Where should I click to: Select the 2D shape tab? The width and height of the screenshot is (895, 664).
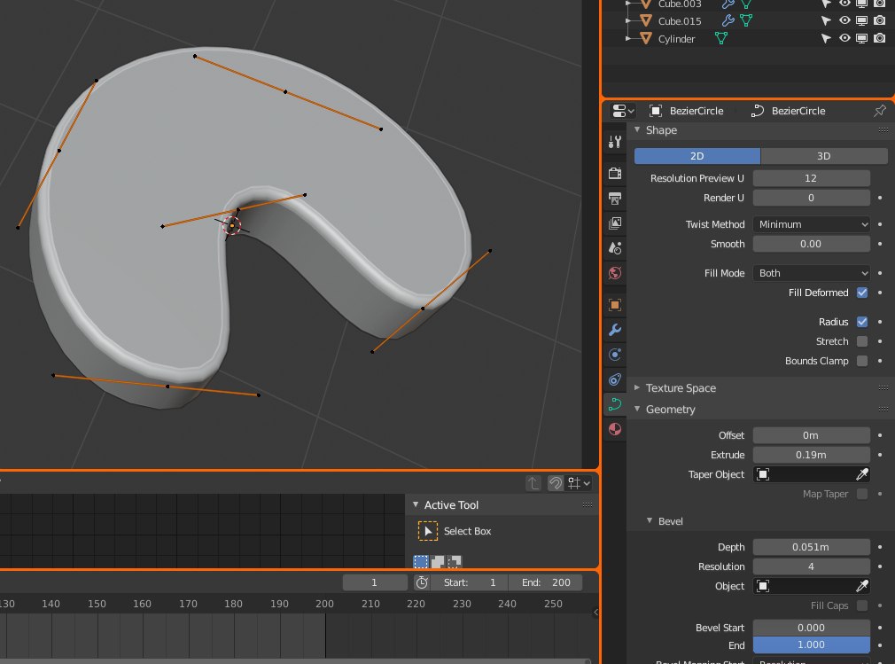[697, 156]
